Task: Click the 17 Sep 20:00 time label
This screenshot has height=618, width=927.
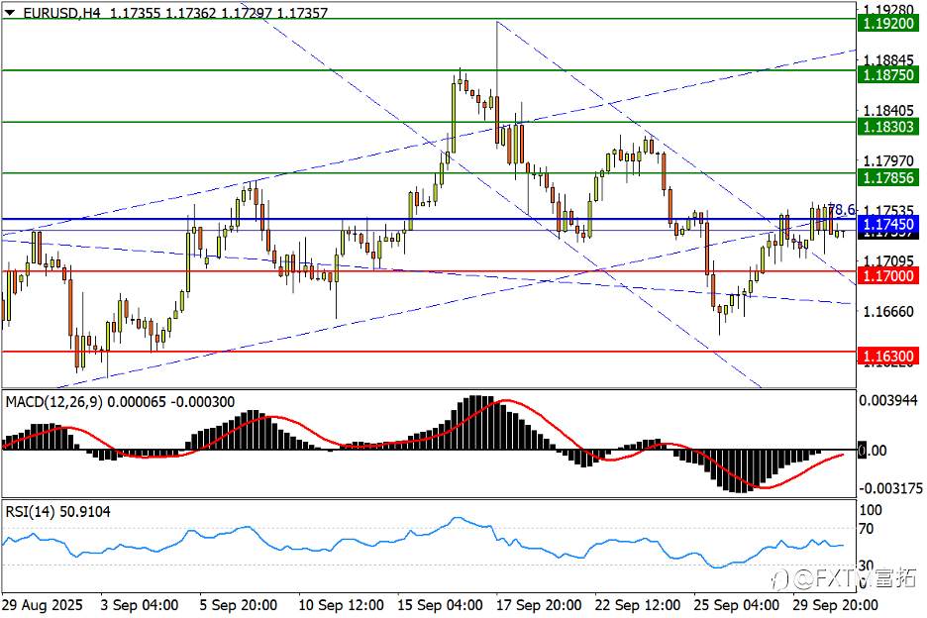Action: (539, 605)
